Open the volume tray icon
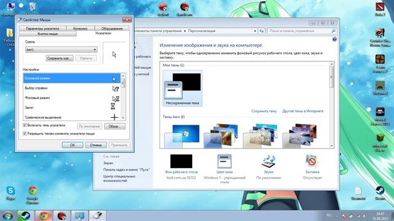Screen dimensions: 394x221 coord(364,216)
